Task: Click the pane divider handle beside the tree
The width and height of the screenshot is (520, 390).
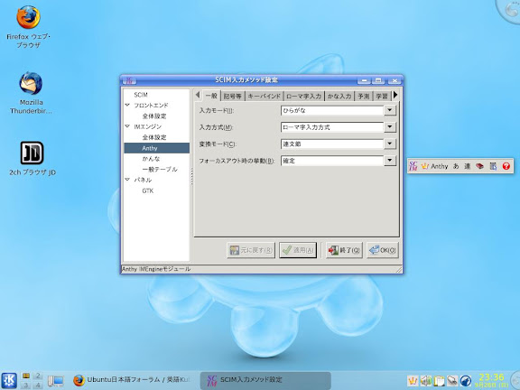Action: (191, 176)
